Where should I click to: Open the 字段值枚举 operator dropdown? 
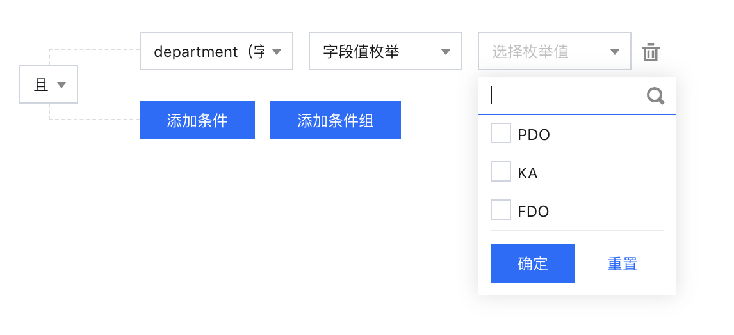[378, 52]
